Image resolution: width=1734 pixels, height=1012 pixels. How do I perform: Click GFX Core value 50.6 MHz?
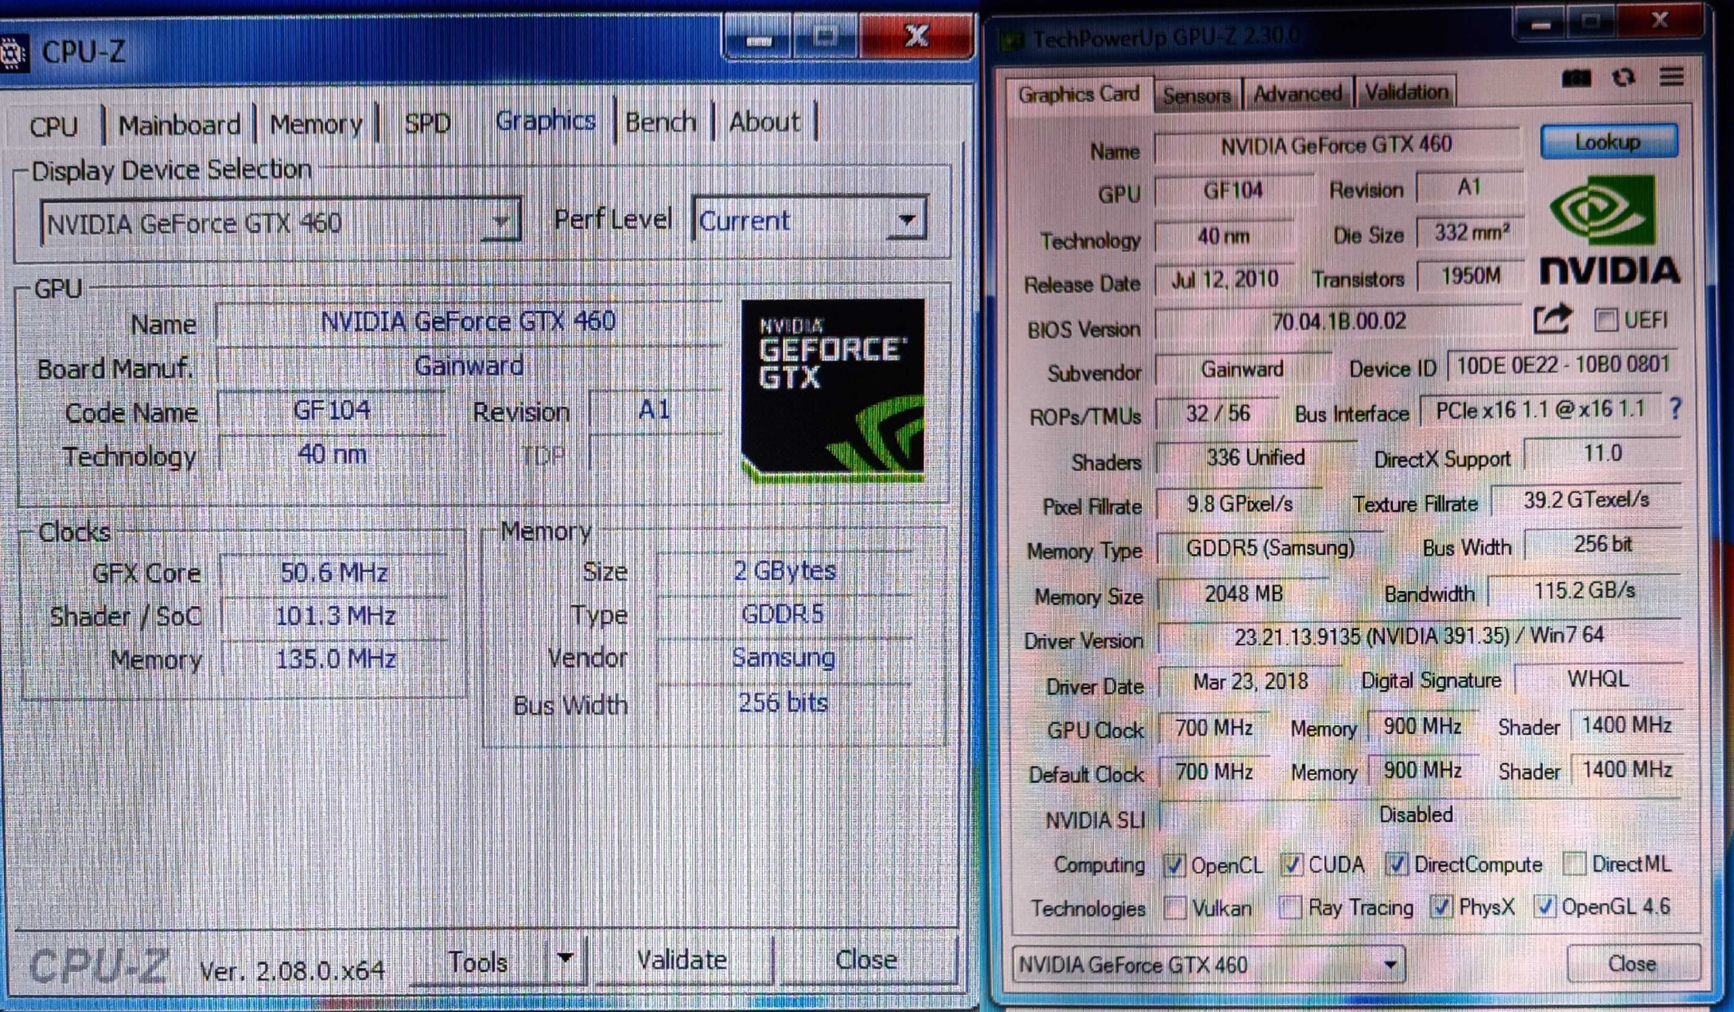pyautogui.click(x=334, y=572)
